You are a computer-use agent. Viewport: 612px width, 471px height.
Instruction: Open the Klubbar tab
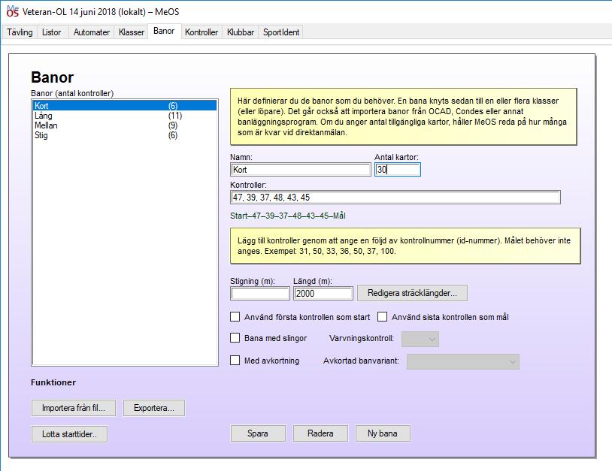241,32
